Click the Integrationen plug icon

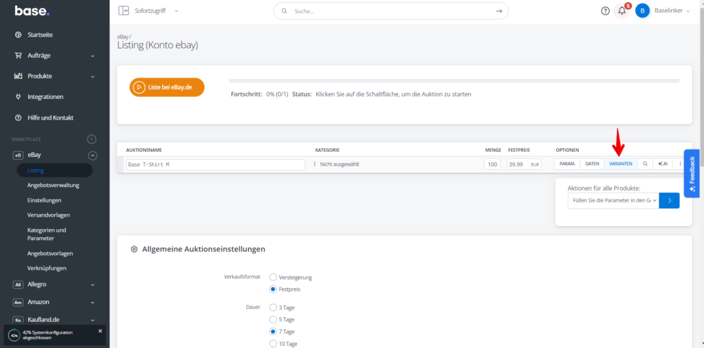click(x=19, y=97)
